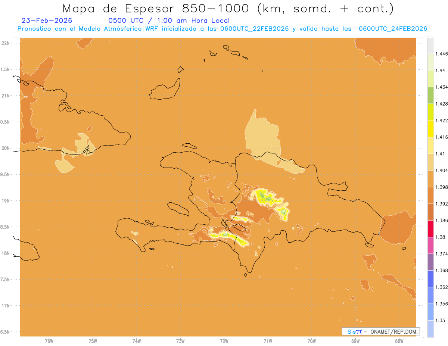Click the purple 1.368–1.374 colorbar segment
This screenshot has height=346, width=448.
click(430, 262)
